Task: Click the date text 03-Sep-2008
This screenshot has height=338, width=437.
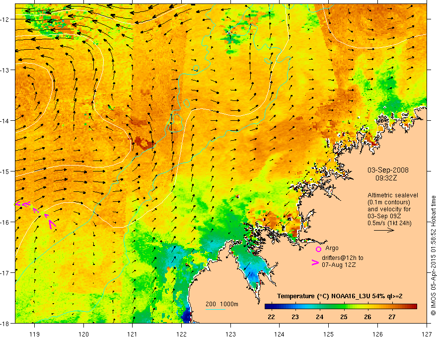Action: (x=388, y=170)
